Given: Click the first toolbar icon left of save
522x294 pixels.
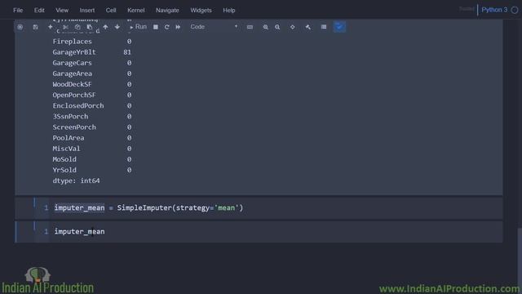Looking at the screenshot, I should (20, 27).
